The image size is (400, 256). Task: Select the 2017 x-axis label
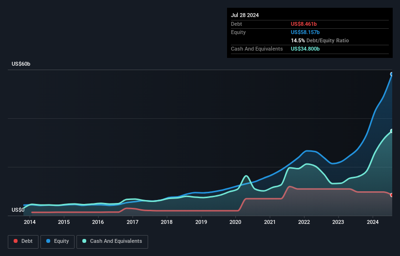(133, 222)
